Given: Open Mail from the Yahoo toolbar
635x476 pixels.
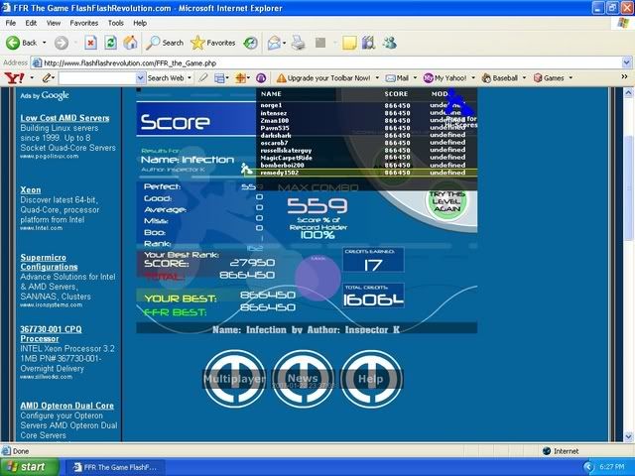Looking at the screenshot, I should coord(396,77).
